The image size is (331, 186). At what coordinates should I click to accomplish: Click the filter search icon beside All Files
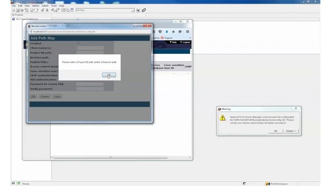pyautogui.click(x=138, y=10)
